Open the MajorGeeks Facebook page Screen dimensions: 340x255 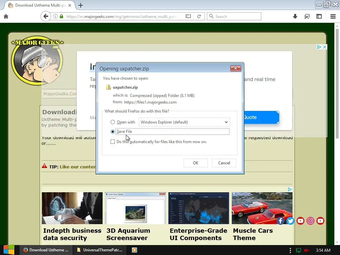pyautogui.click(x=280, y=221)
